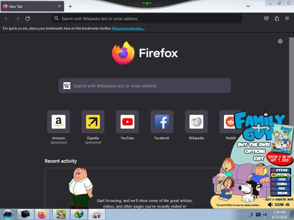
Task: Go forward one page
Action: pyautogui.click(x=17, y=19)
